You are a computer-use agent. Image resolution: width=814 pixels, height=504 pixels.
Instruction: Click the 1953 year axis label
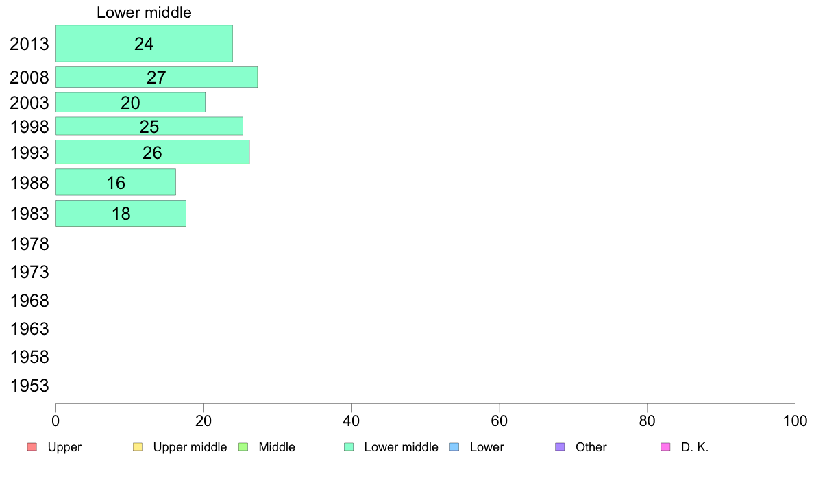coord(29,386)
